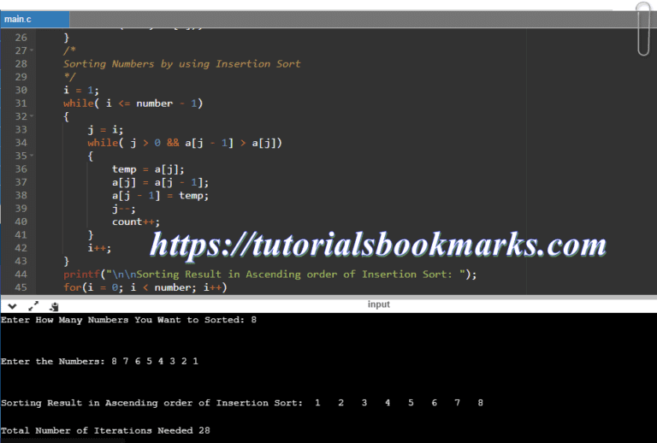Click the 'i++;' statement on line 42
This screenshot has width=657, height=443.
[x=99, y=248]
